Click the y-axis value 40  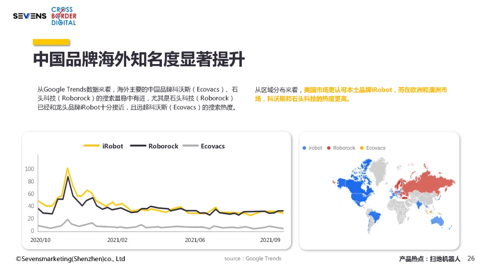click(x=31, y=206)
